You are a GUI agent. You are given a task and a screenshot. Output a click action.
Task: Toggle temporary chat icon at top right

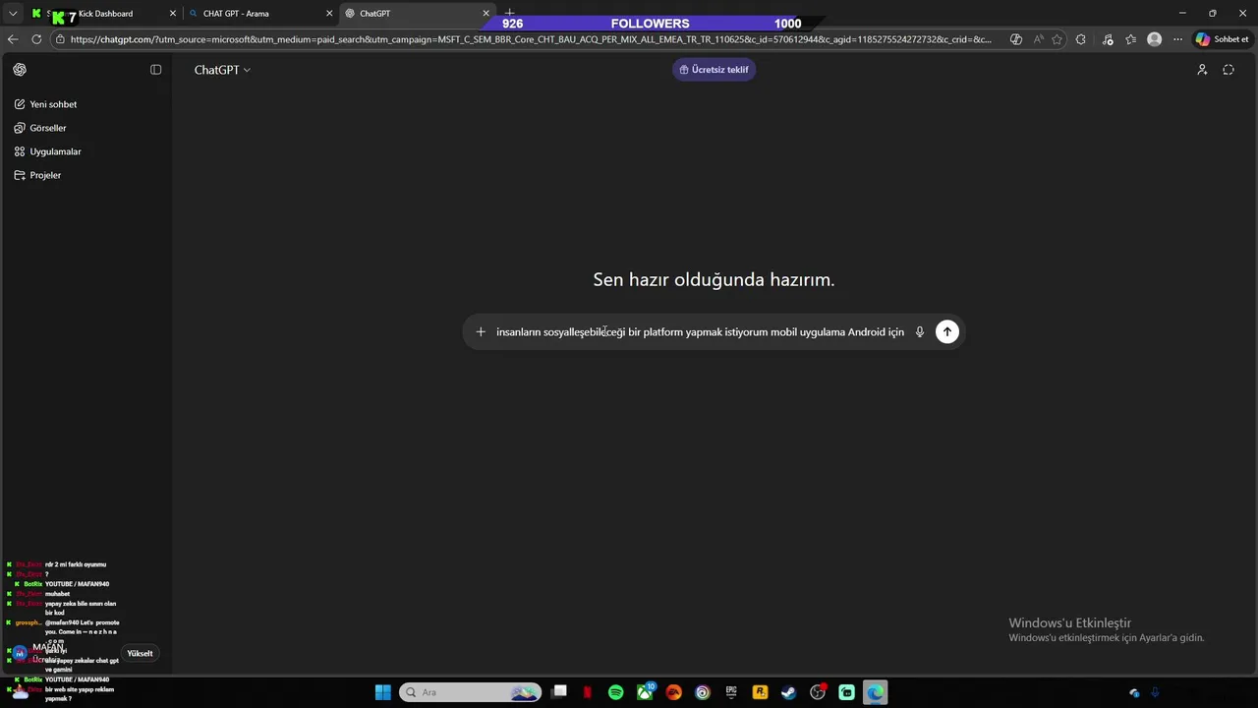coord(1229,70)
